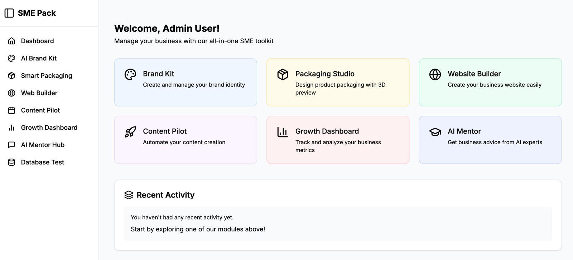
Task: Open the Packaging Studio card
Action: tap(338, 82)
